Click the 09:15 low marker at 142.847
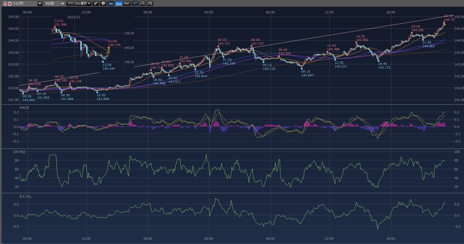Image resolution: width=464 pixels, height=244 pixels. point(302,69)
